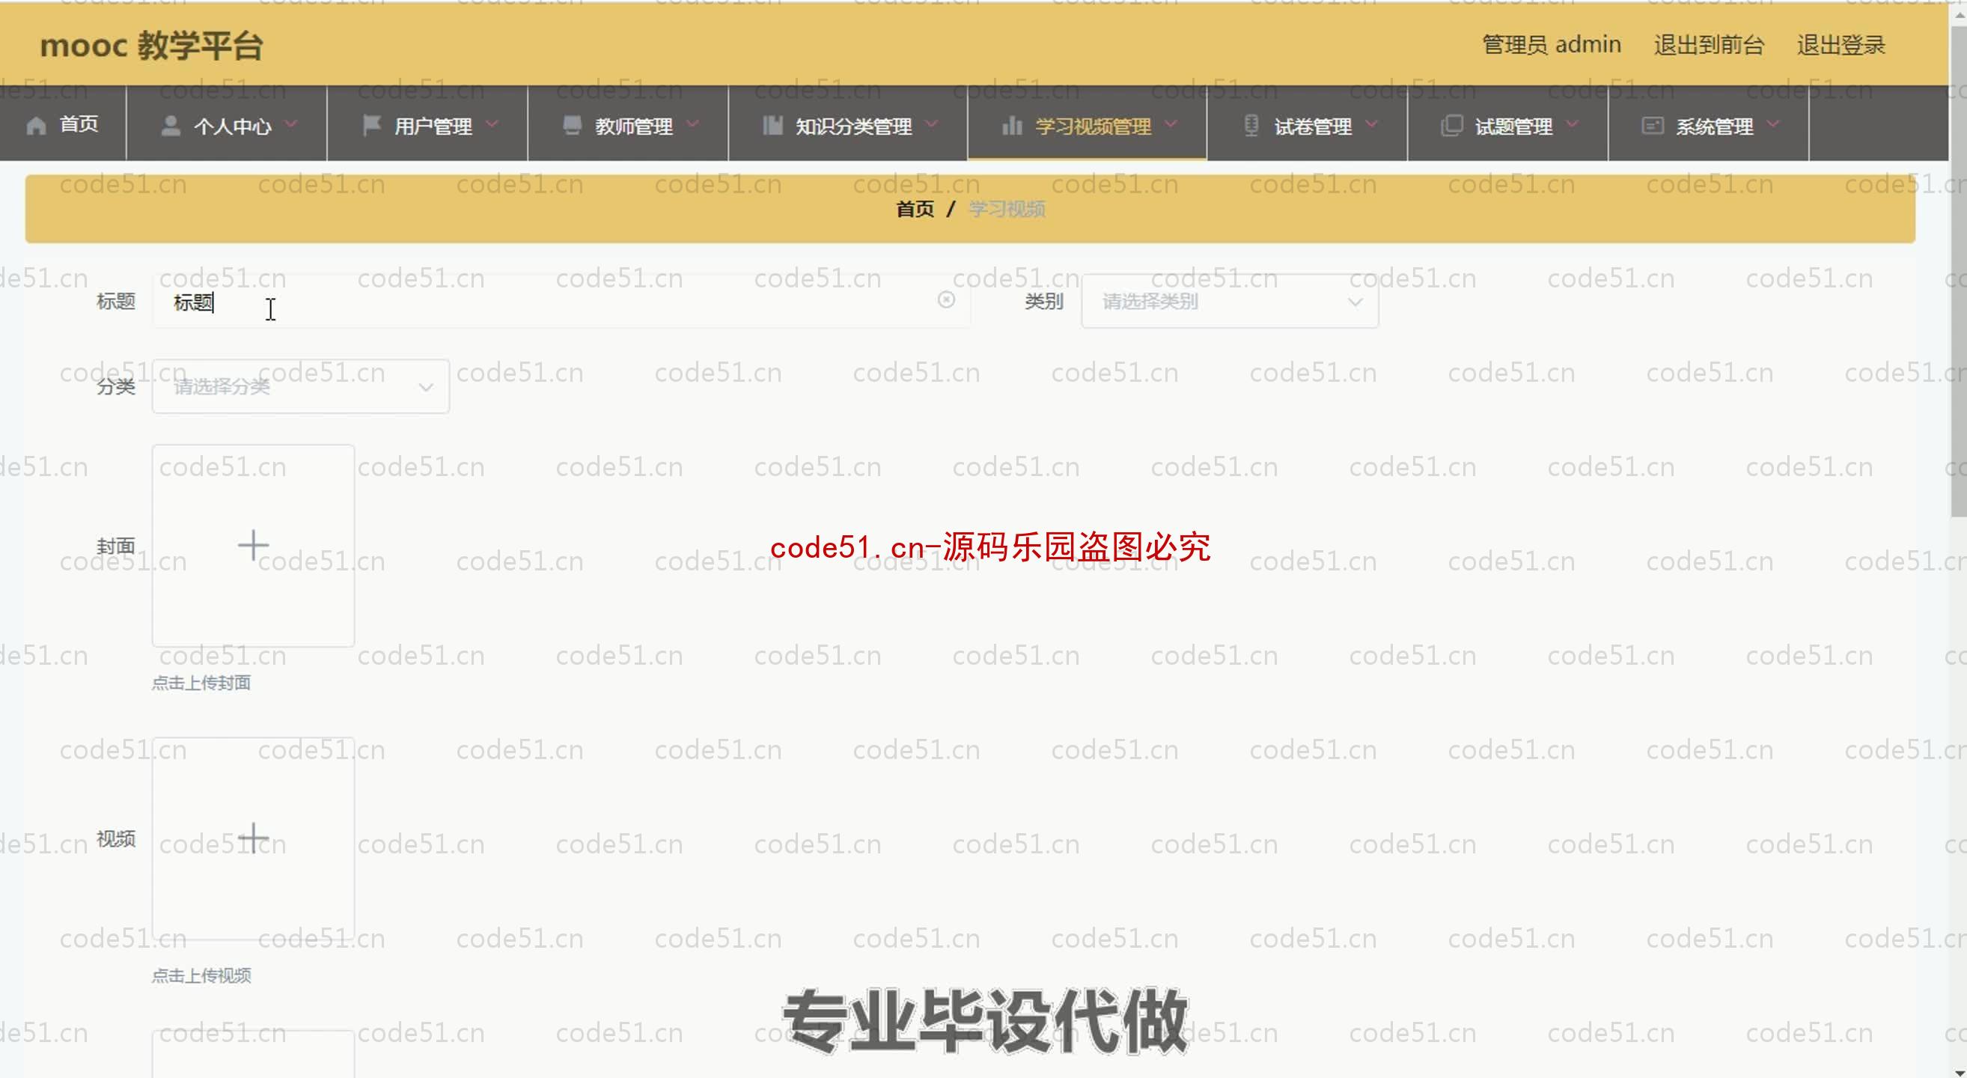The height and width of the screenshot is (1078, 1967).
Task: Click 点击上传封面 link
Action: pyautogui.click(x=202, y=683)
